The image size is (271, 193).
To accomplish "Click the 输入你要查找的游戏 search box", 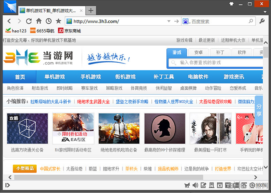I will point(216,63).
